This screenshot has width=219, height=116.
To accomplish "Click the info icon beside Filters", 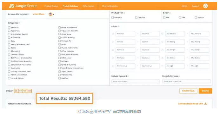I will 119,26.
